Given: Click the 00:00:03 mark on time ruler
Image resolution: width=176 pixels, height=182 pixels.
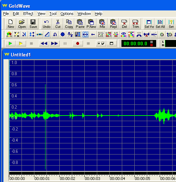Looking at the screenshot, I should tap(92, 179).
